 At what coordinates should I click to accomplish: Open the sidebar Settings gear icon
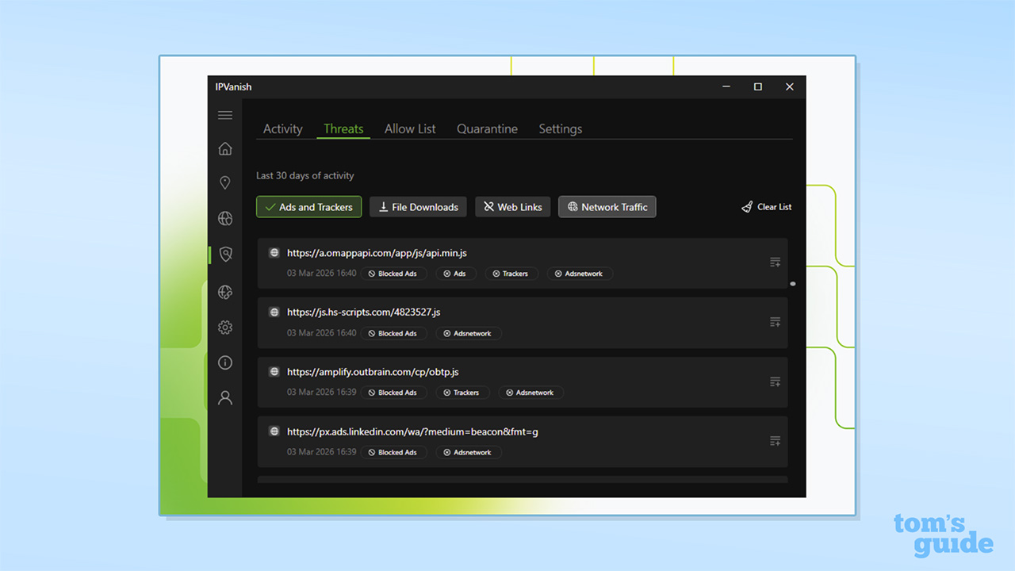225,327
